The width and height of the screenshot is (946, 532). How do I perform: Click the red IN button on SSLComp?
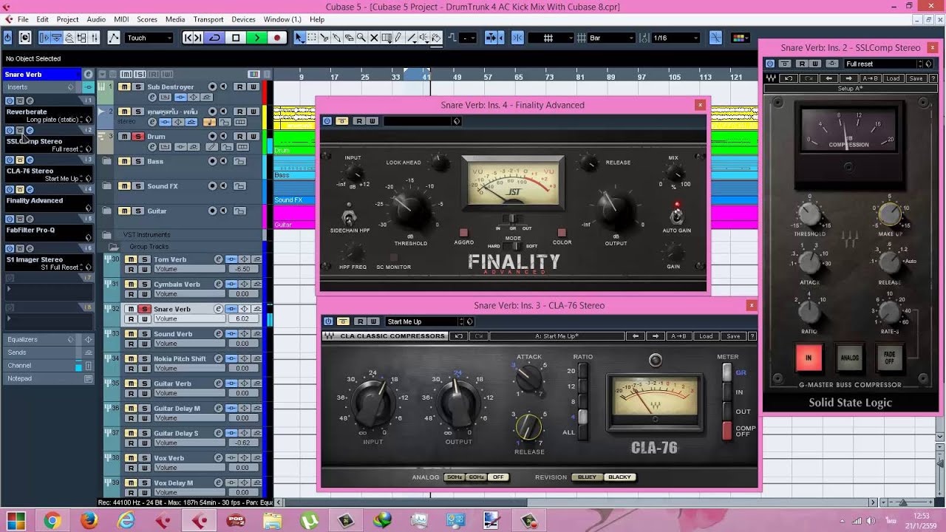809,358
